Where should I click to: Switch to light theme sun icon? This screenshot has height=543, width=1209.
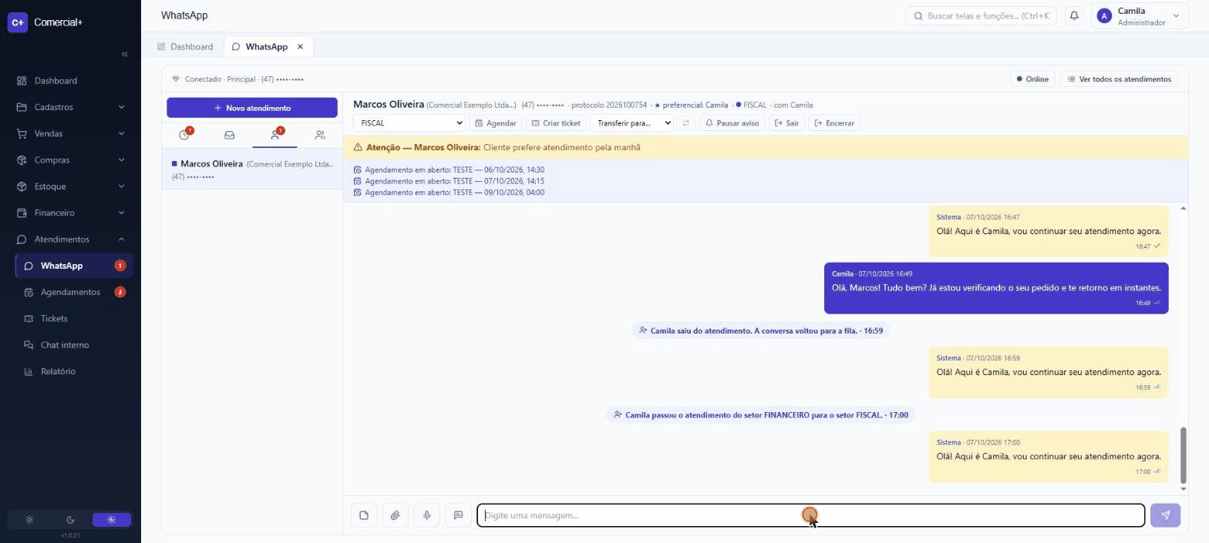pos(29,520)
